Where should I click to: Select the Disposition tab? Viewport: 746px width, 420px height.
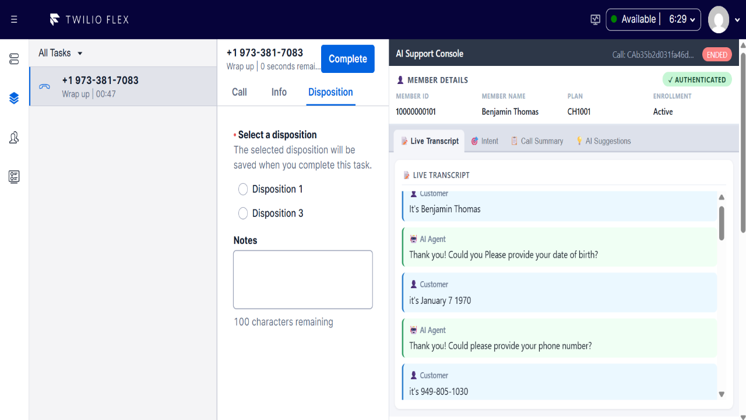point(330,92)
